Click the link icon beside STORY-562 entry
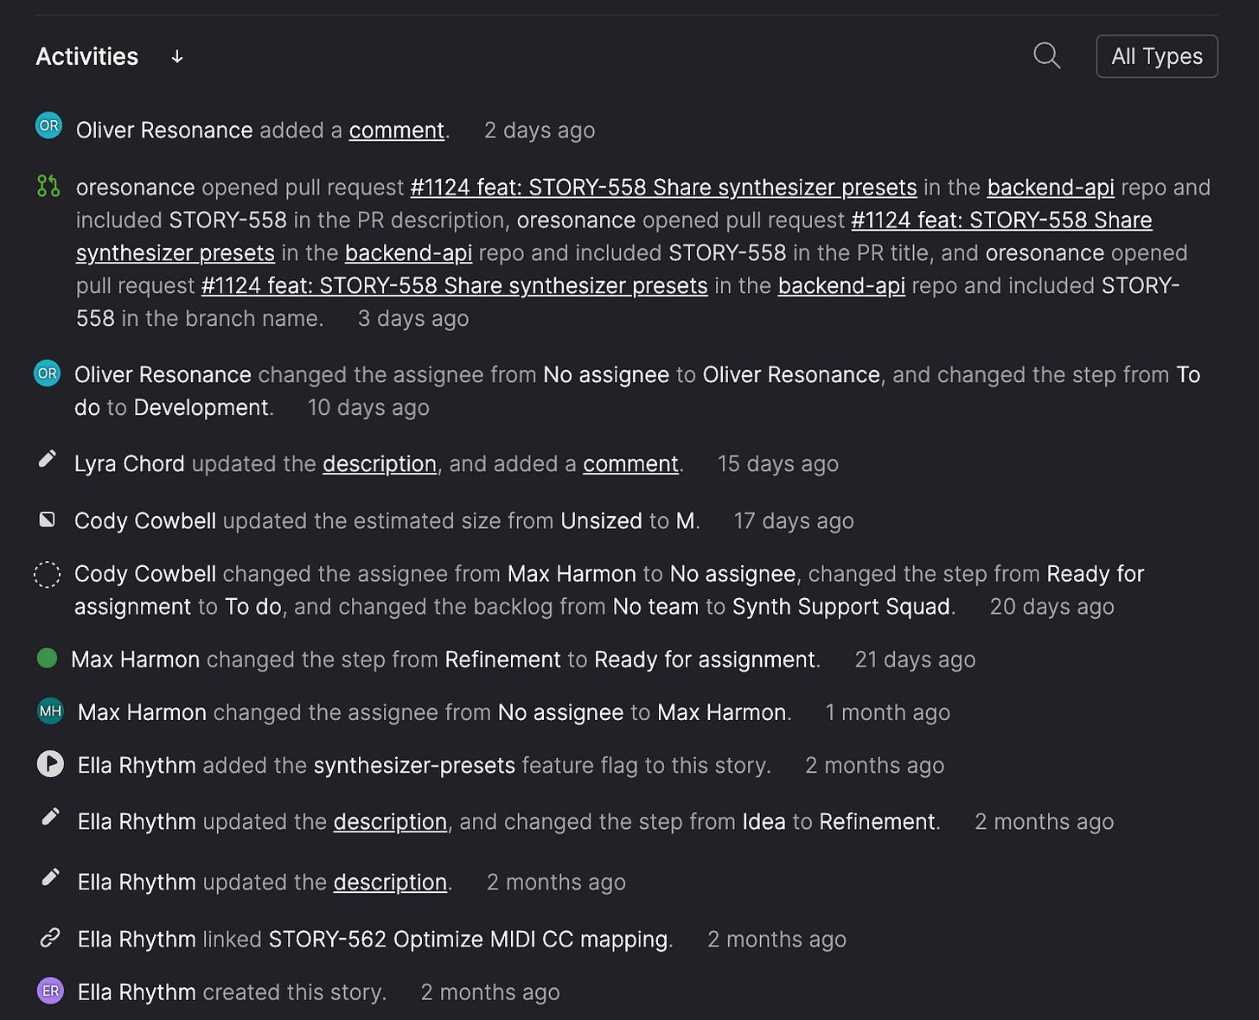Image resolution: width=1259 pixels, height=1020 pixels. coord(50,938)
